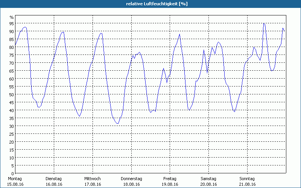The image size is (301, 188).
Task: Click the y-axis value 25
Action: click(x=12, y=134)
